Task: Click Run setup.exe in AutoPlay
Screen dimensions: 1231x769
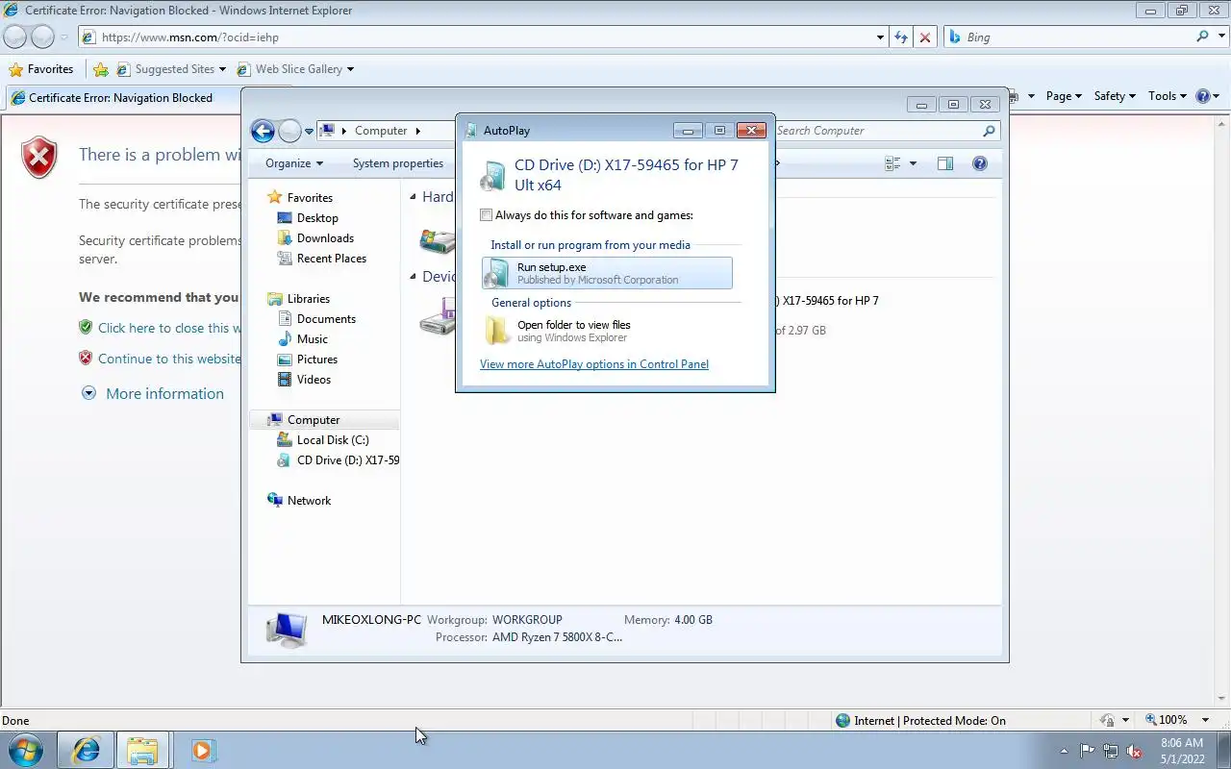Action: pos(607,273)
